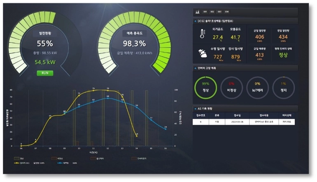The width and height of the screenshot is (317, 182).
Task: Click the AS record number 6 cell
Action: pos(200,122)
